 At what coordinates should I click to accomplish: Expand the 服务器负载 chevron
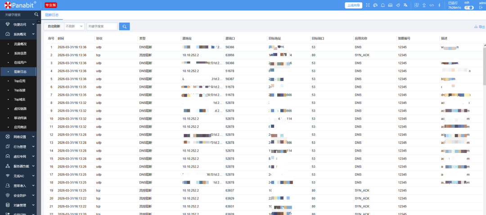tap(33, 166)
